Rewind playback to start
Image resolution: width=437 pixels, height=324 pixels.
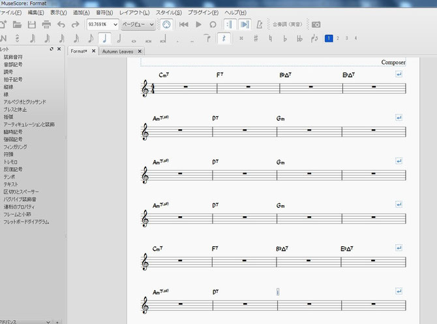tap(184, 25)
